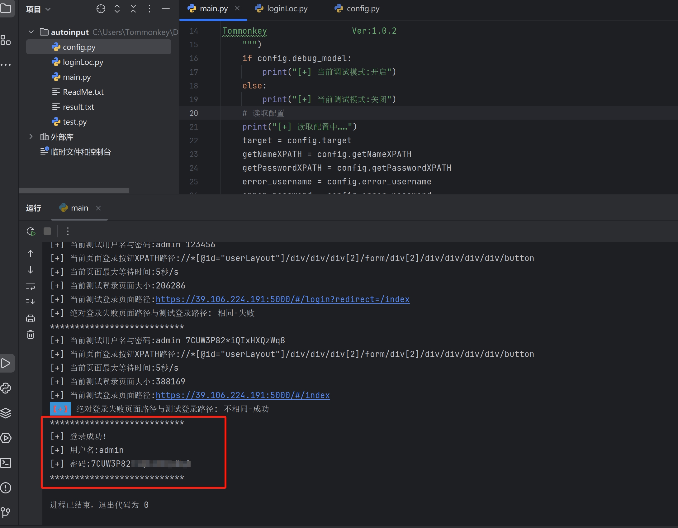Click 进程已结束，退出代码为 0 text
The width and height of the screenshot is (678, 528).
(99, 505)
